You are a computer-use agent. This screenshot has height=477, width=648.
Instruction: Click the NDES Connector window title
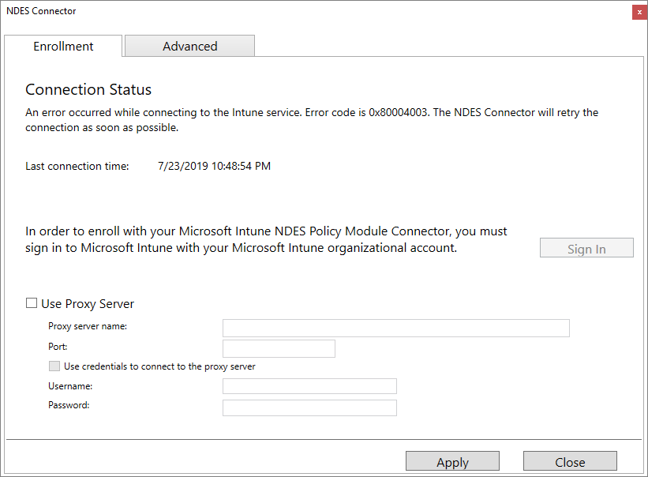coord(41,11)
